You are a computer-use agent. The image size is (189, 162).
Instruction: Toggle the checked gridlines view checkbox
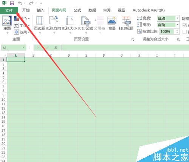coord(184,25)
